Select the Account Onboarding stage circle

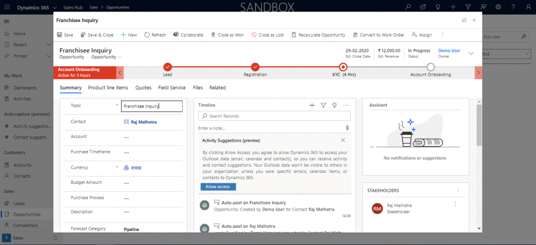click(431, 67)
